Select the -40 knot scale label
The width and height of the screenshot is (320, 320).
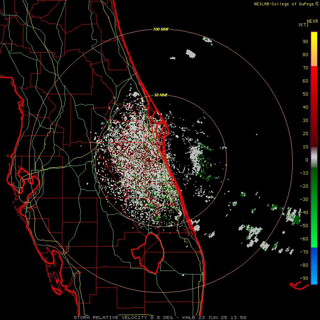coord(304,213)
